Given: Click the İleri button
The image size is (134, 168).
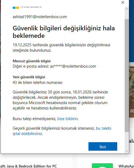Looking at the screenshot, I should tap(103, 146).
